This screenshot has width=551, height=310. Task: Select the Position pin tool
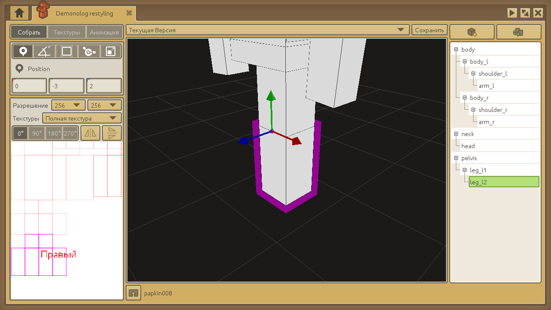(23, 51)
